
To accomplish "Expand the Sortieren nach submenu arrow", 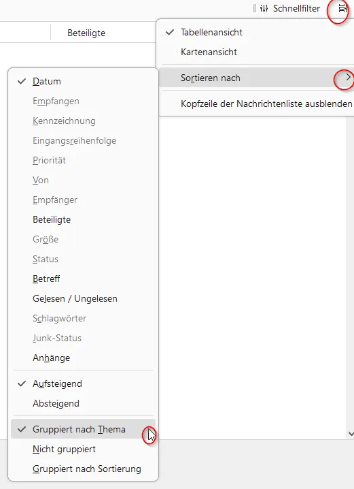I will 348,78.
